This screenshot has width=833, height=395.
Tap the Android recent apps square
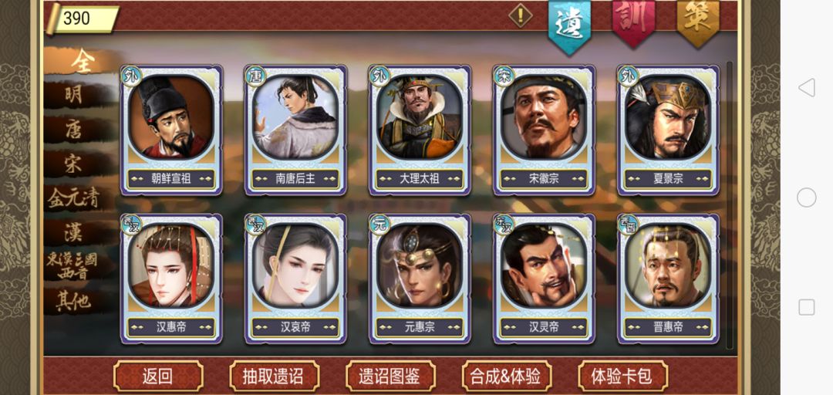click(x=806, y=307)
